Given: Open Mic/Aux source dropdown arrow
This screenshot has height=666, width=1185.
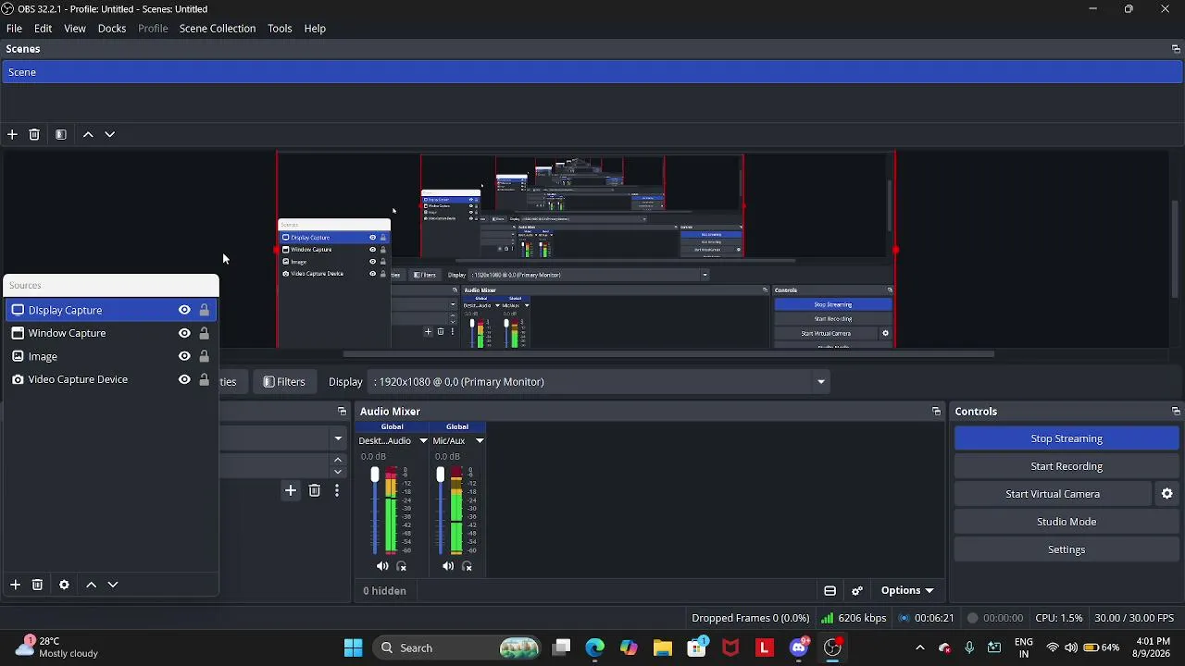Looking at the screenshot, I should pyautogui.click(x=480, y=441).
